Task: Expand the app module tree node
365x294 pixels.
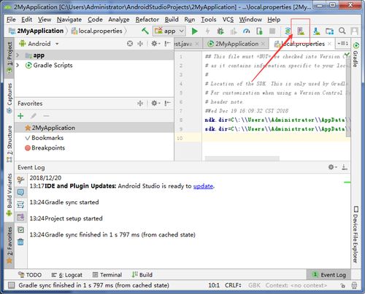Action: click(18, 55)
